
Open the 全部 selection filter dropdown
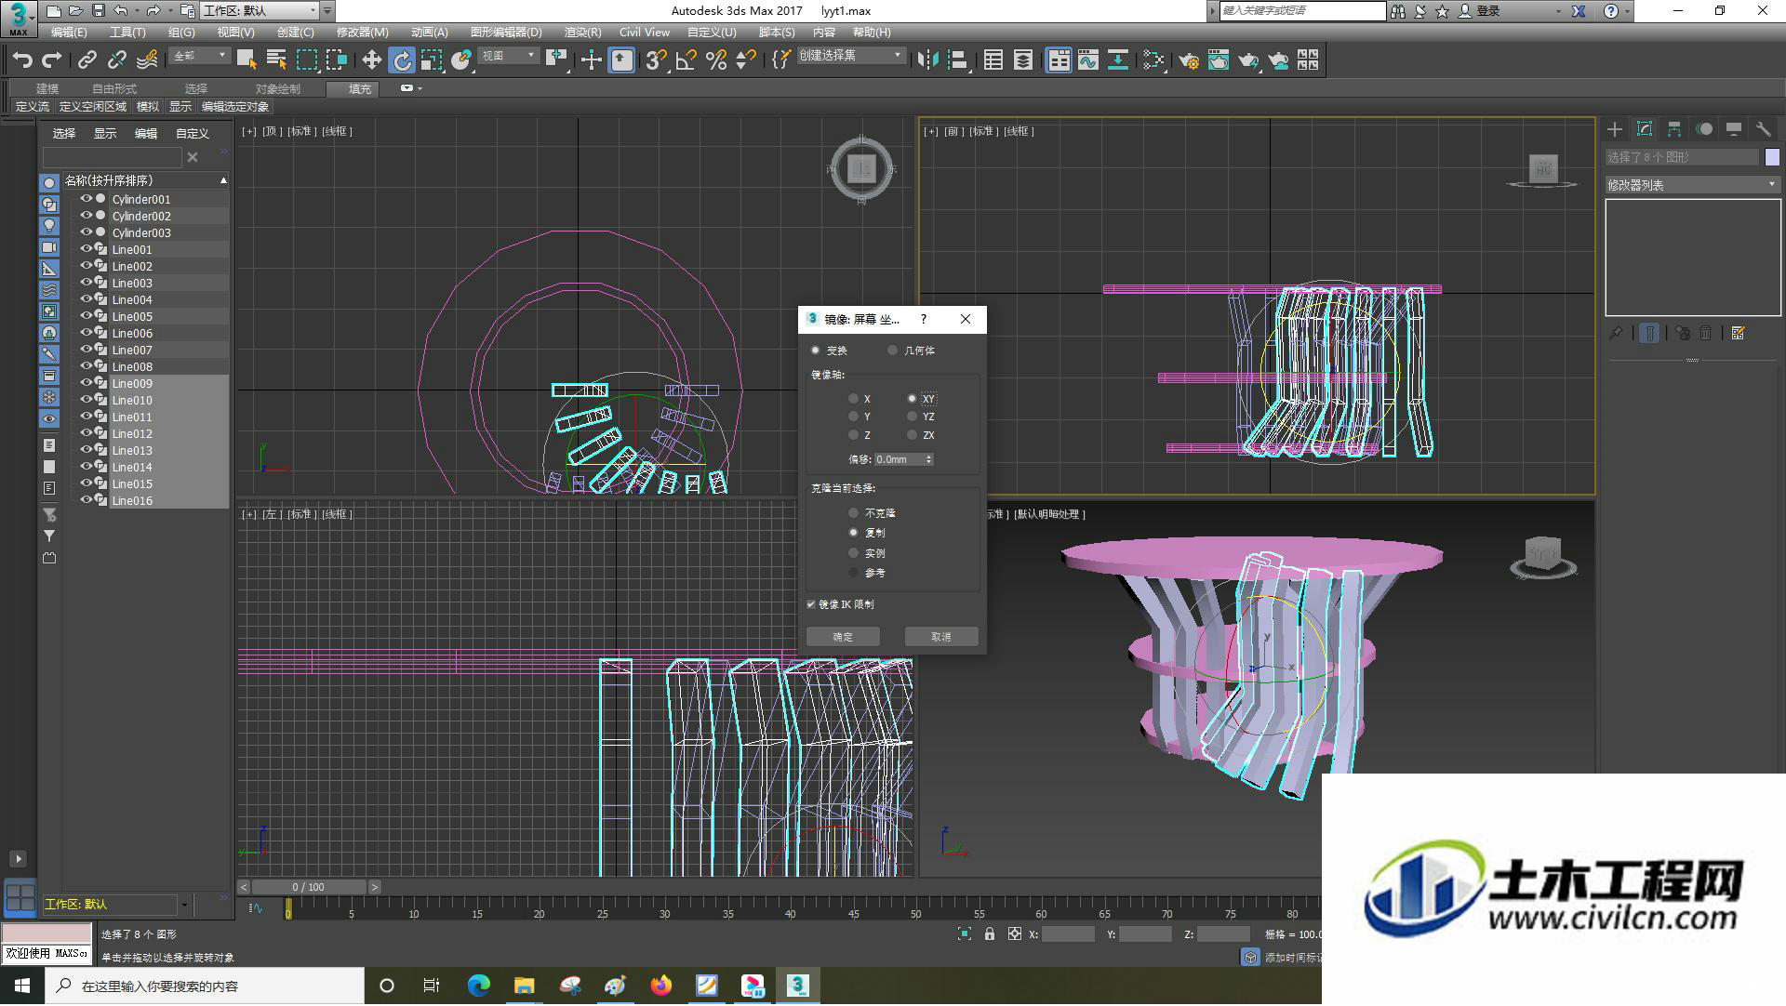pyautogui.click(x=199, y=57)
